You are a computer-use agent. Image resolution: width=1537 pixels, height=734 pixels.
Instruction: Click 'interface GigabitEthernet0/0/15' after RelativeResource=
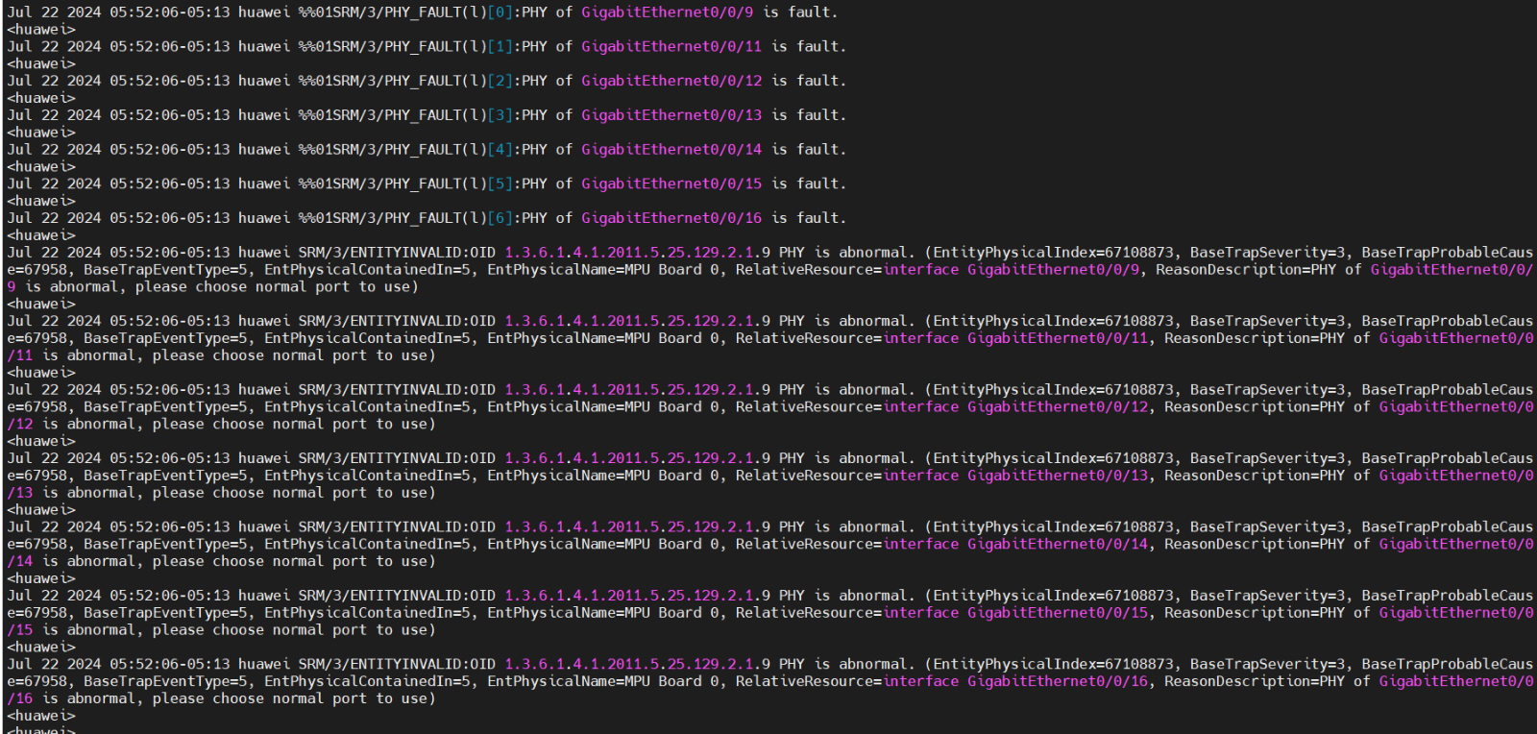1016,614
